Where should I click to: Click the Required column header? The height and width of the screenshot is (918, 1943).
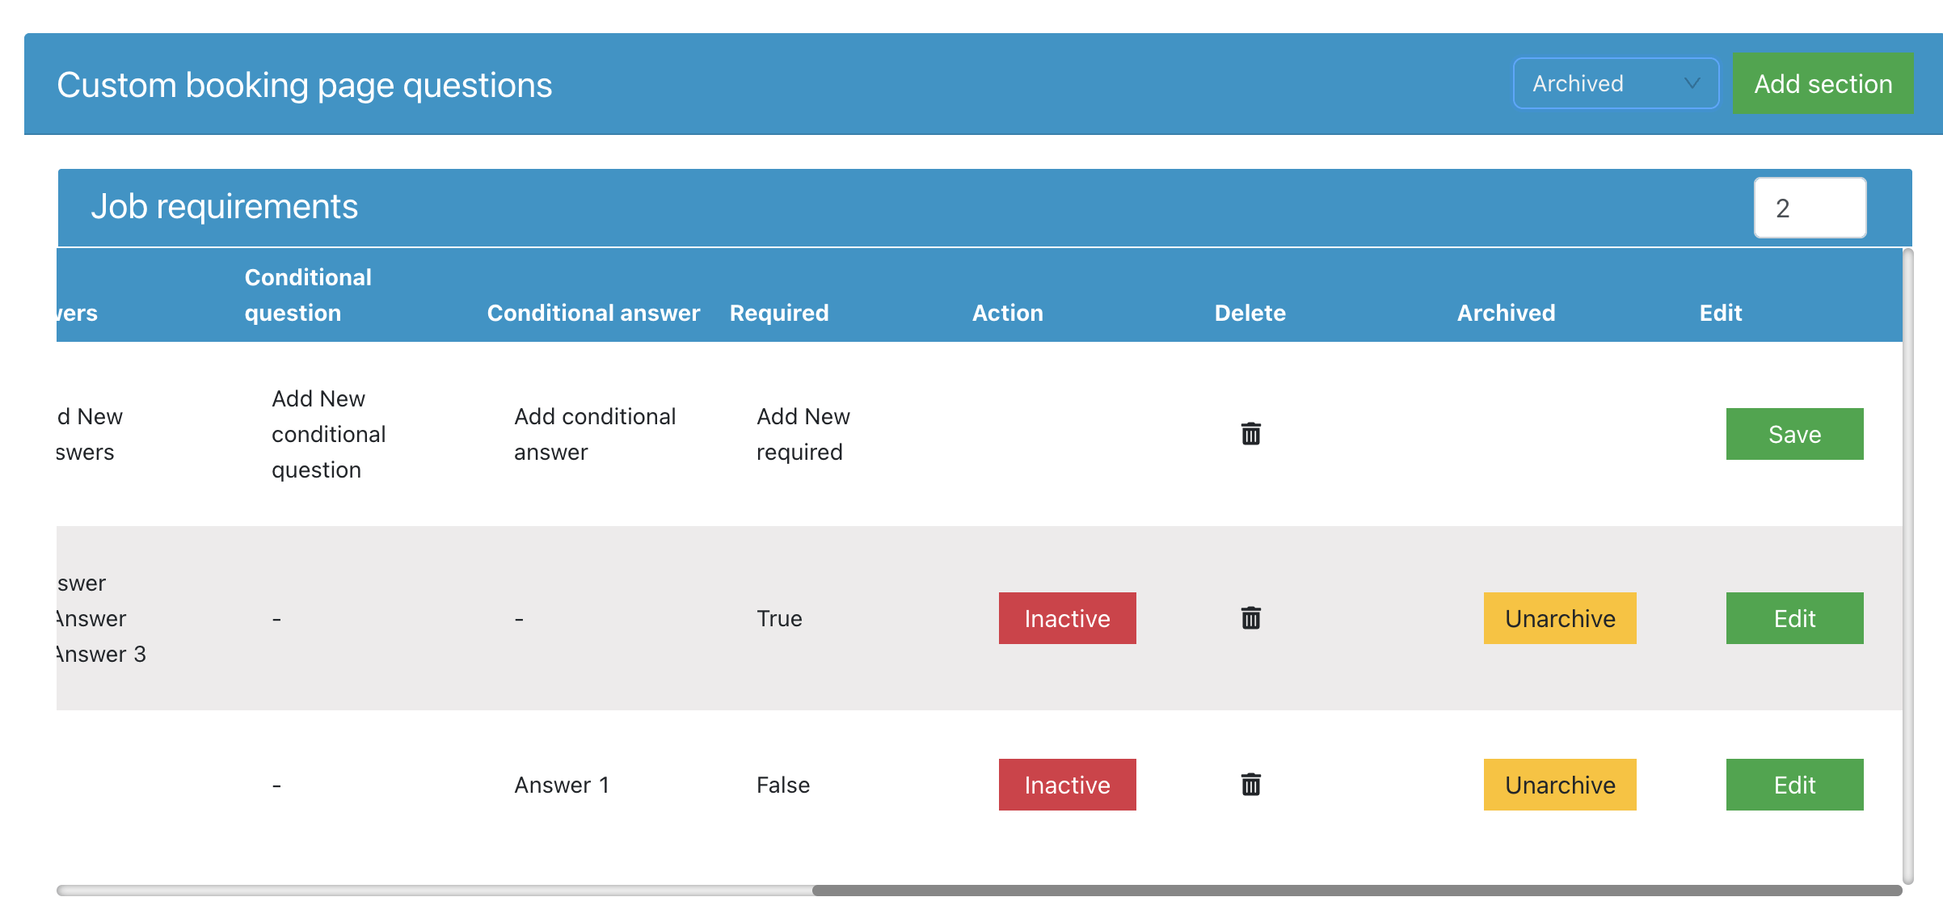click(x=778, y=313)
